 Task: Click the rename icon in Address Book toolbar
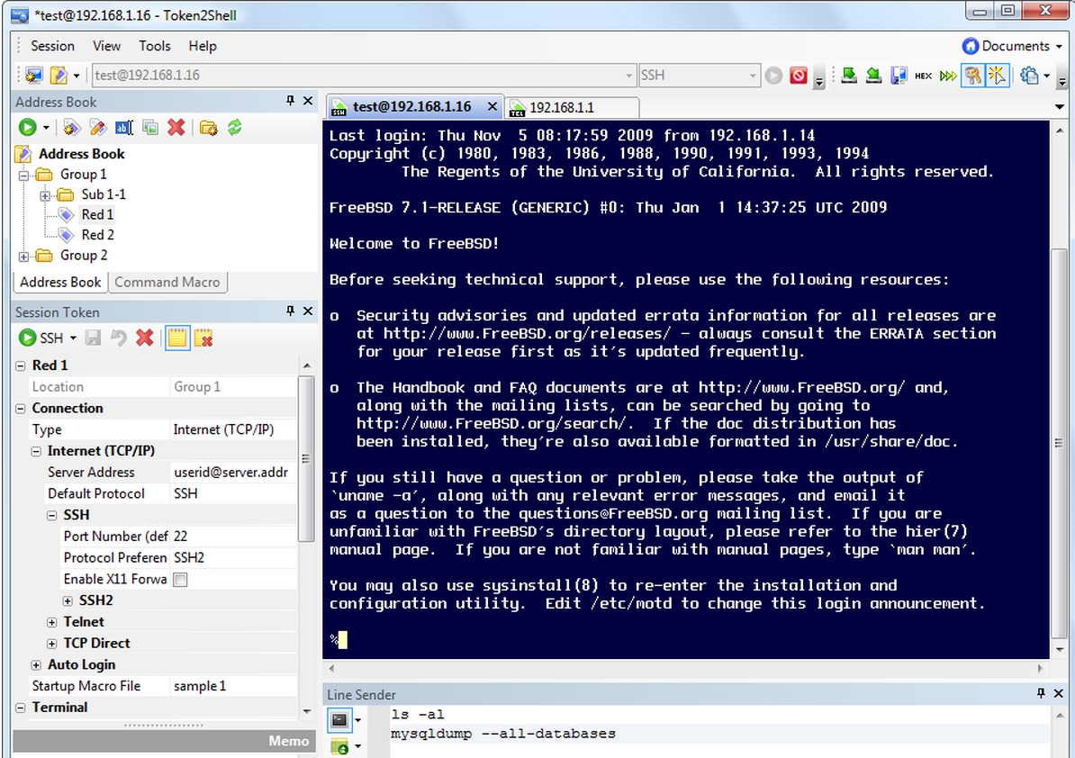(124, 128)
